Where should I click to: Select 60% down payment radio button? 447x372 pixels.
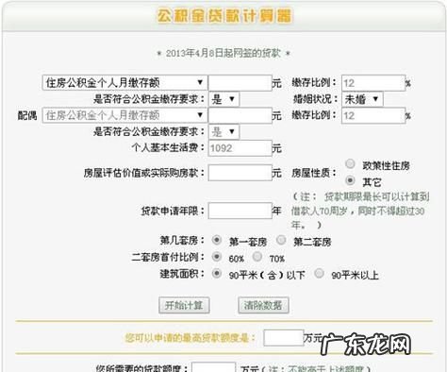pyautogui.click(x=217, y=257)
